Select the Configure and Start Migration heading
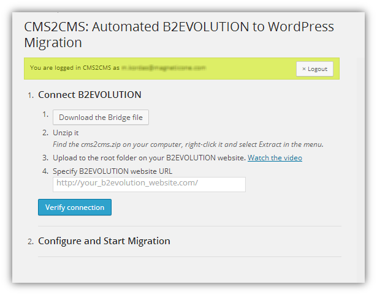The height and width of the screenshot is (295, 377). pos(104,241)
